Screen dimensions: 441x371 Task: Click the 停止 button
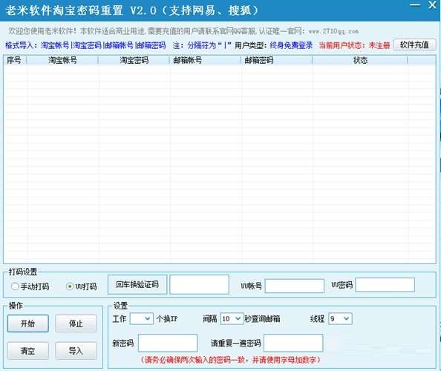click(x=76, y=324)
